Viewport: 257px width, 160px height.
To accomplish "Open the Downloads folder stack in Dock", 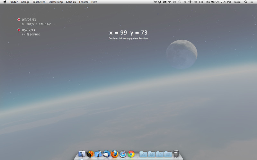I will tap(151, 154).
